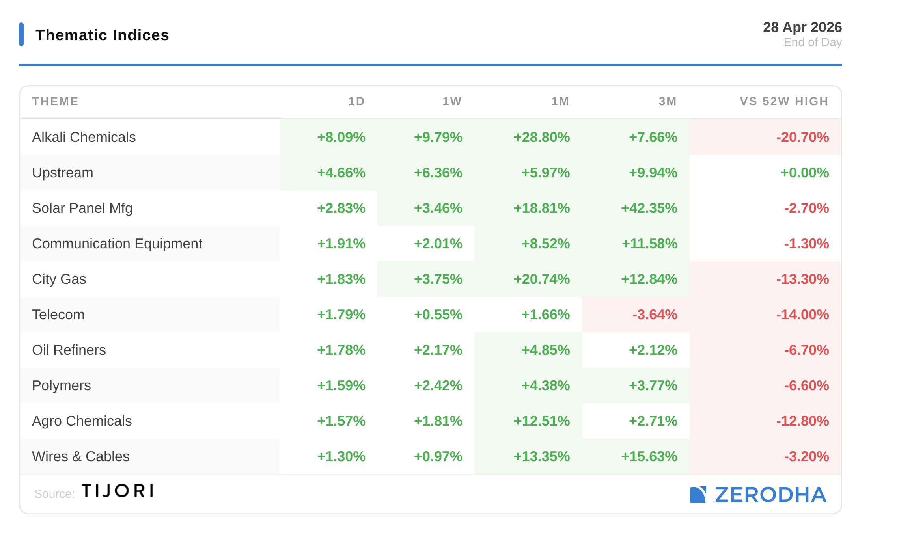899x538 pixels.
Task: Click the 1W column header
Action: click(452, 101)
